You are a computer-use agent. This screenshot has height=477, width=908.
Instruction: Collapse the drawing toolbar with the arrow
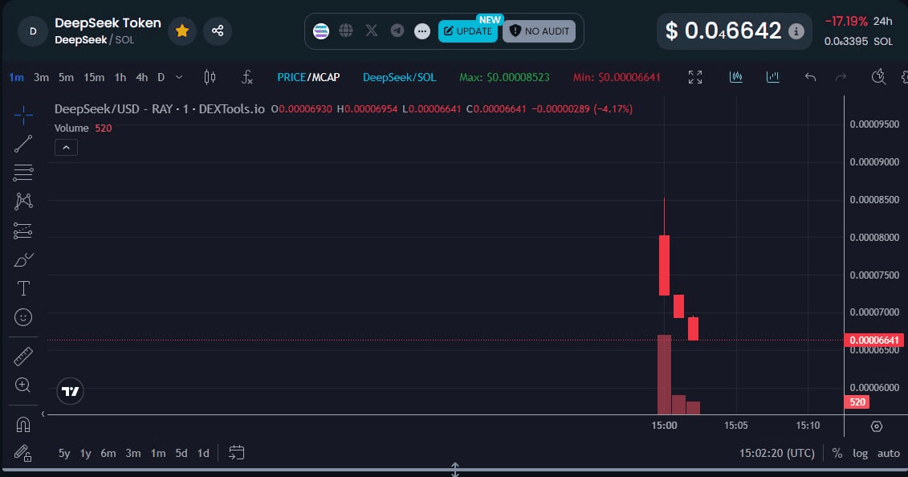coord(43,414)
